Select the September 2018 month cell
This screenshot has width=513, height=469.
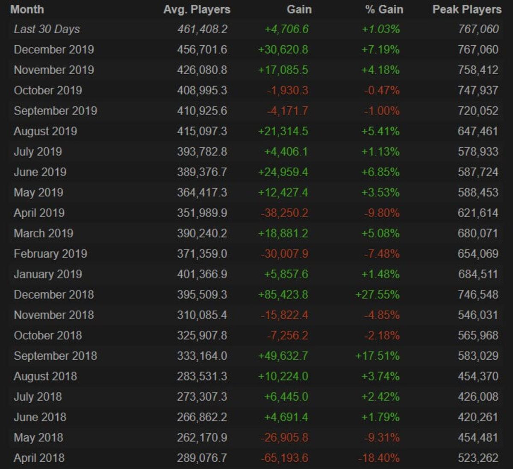[x=55, y=356]
